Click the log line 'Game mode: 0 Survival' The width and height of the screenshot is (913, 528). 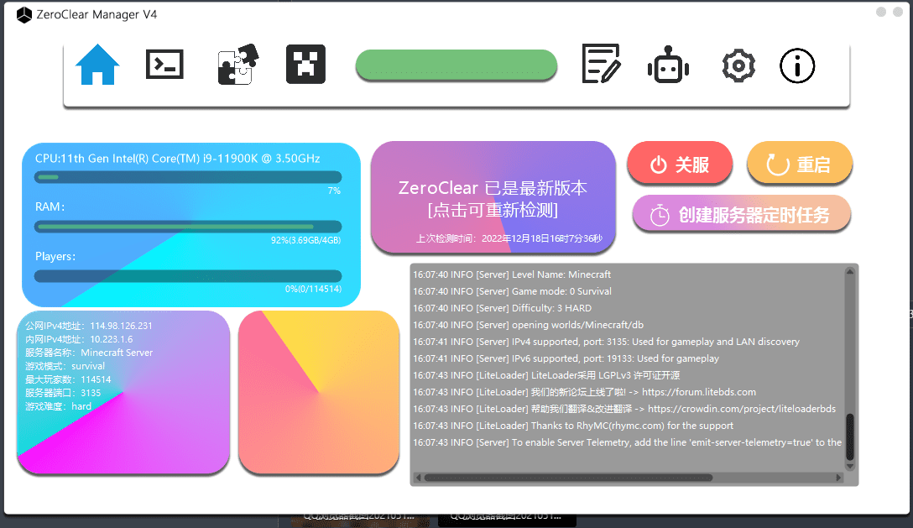513,291
